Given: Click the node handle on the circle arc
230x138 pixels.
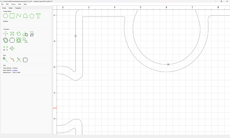Looking at the screenshot, I should coord(168,64).
